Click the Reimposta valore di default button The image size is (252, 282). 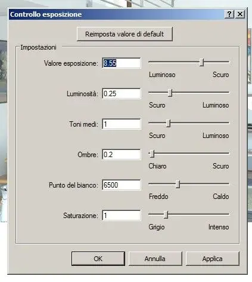(125, 34)
